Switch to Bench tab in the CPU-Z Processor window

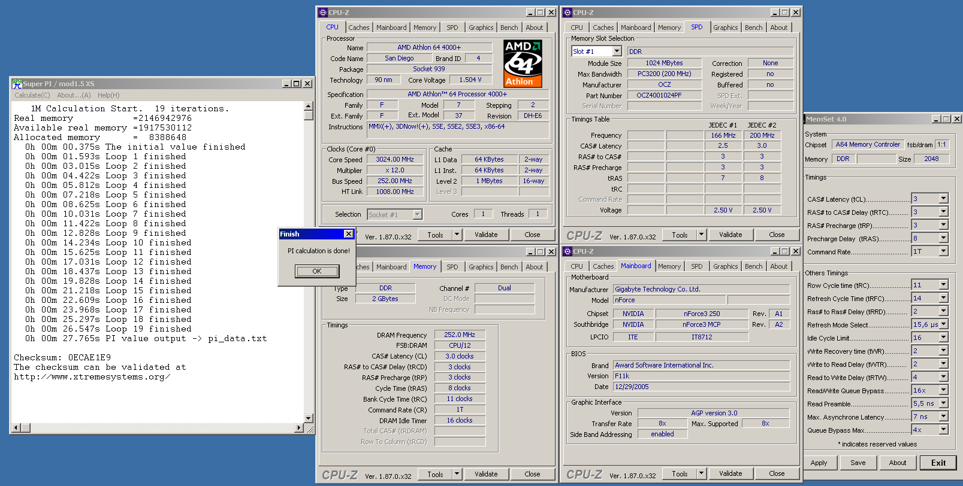(x=509, y=28)
